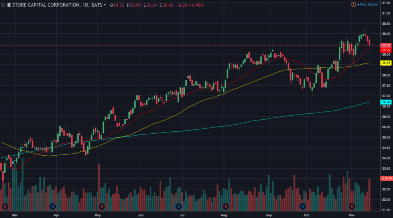The width and height of the screenshot is (393, 218).
Task: Open the dropdown arrow after BATS
Action: click(x=105, y=4)
